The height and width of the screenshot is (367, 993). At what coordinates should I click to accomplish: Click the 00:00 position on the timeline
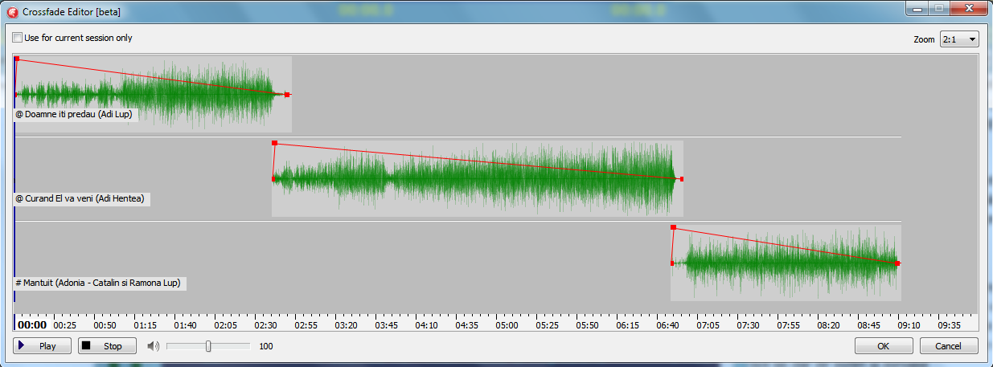[x=32, y=325]
